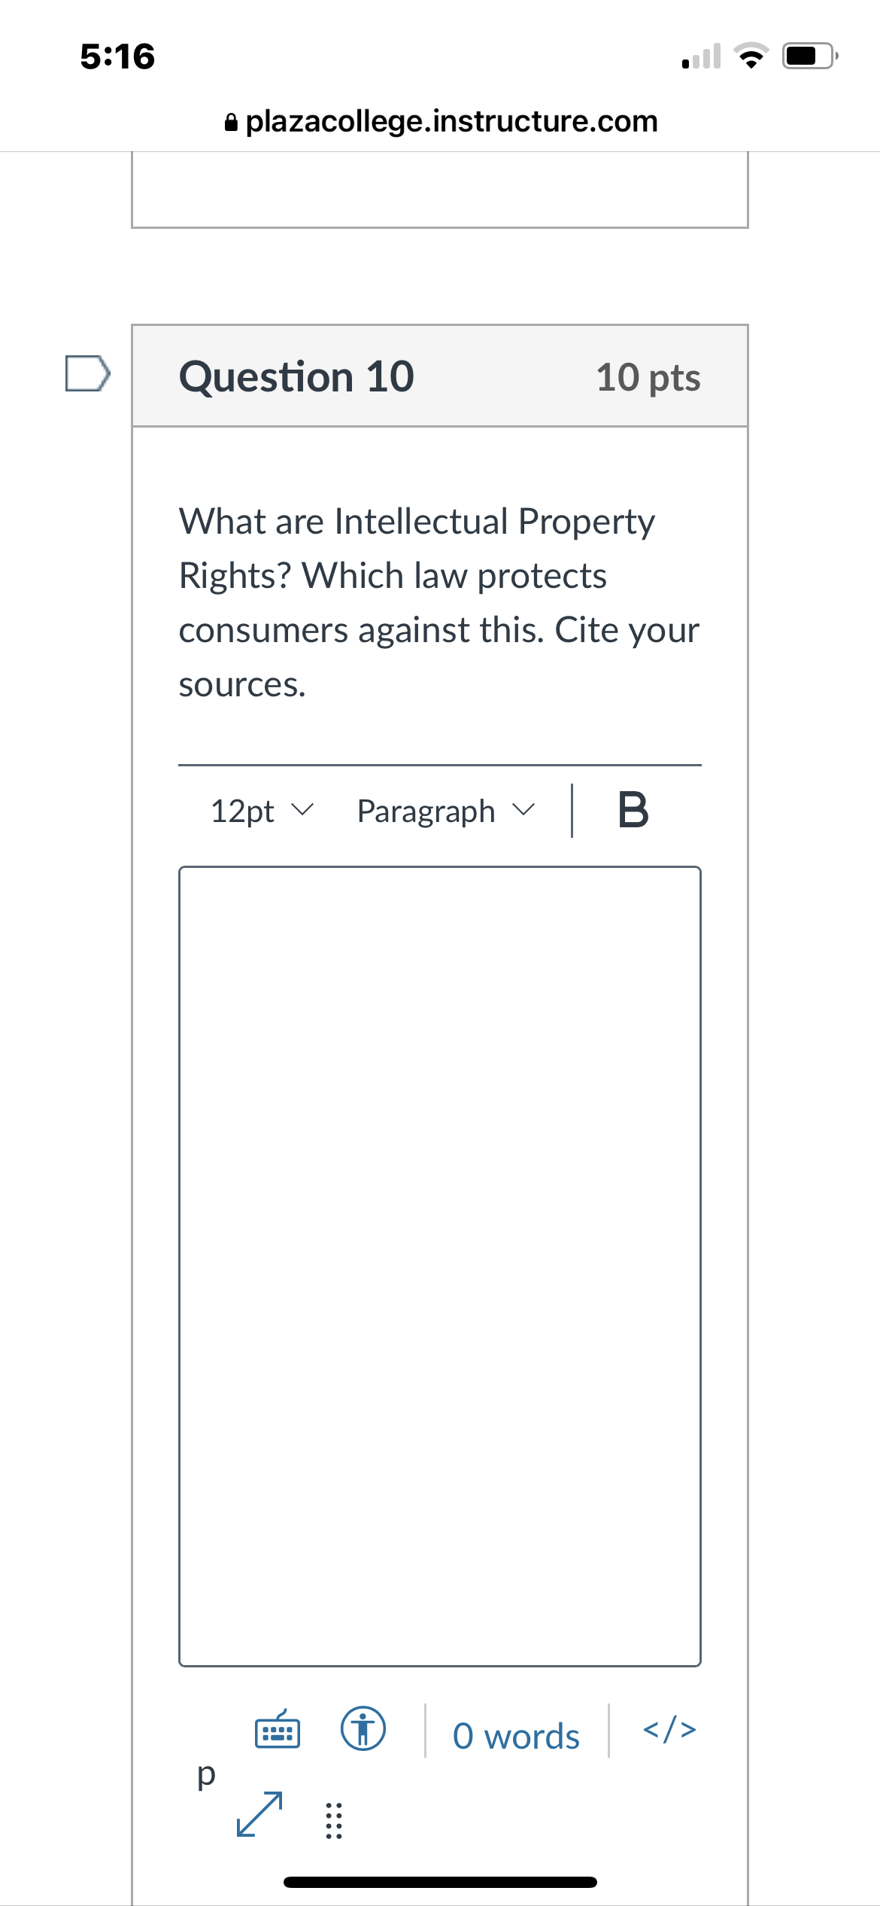Viewport: 880px width, 1906px height.
Task: Click the previous question answer box
Action: [440, 188]
